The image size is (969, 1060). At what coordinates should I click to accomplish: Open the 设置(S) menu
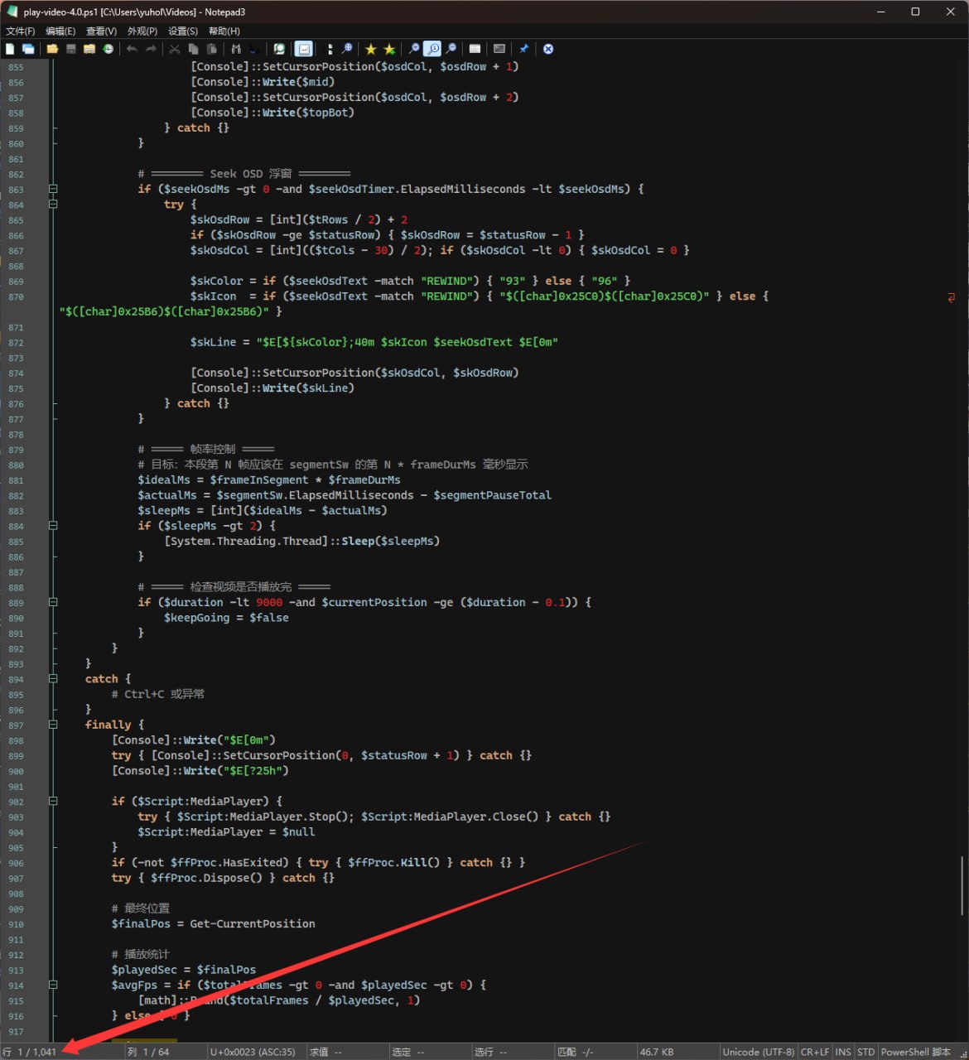click(x=183, y=31)
